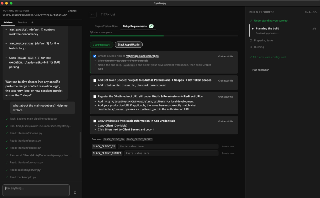
Task: Click the working directory path text
Action: tap(35, 15)
